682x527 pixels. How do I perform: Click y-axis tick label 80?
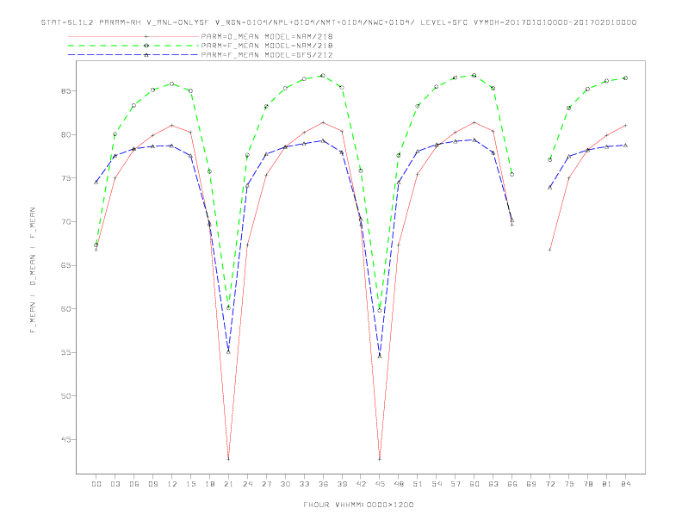(x=66, y=135)
